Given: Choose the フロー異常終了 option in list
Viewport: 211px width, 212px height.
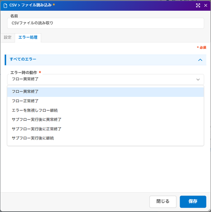Looking at the screenshot, I should click(25, 92).
